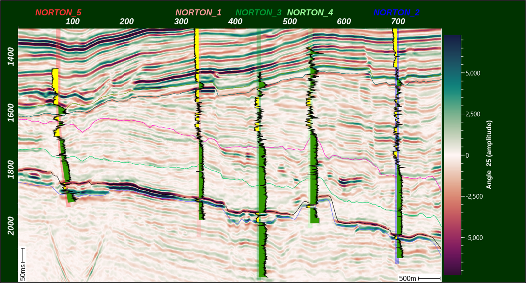The height and width of the screenshot is (283, 526).
Task: Click the 0 colorbar tick value
Action: point(467,155)
